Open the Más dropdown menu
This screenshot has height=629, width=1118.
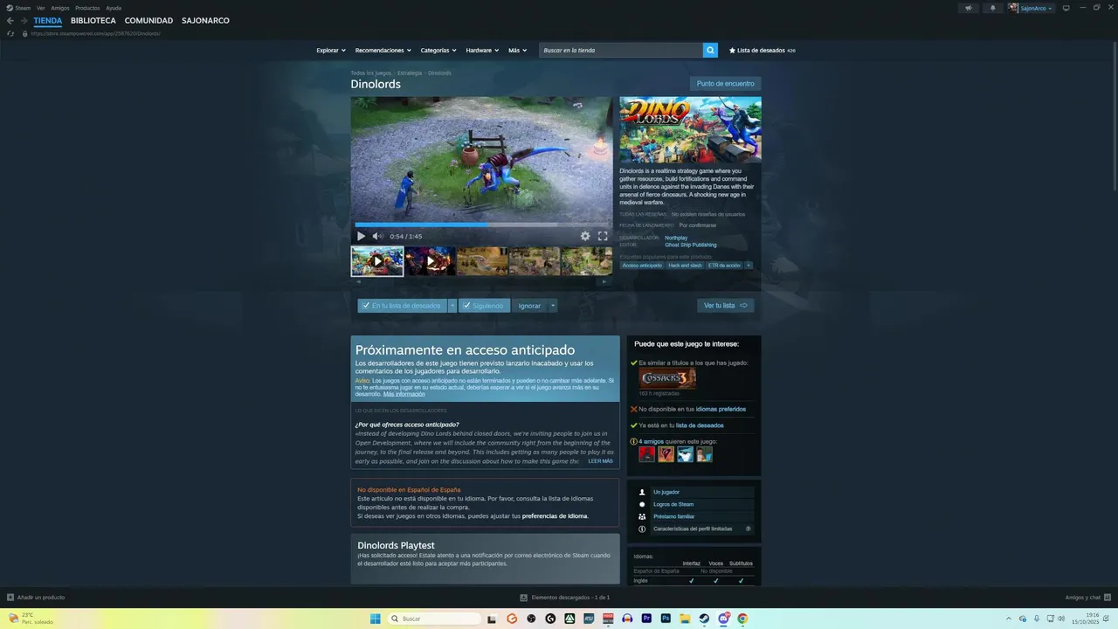[517, 51]
